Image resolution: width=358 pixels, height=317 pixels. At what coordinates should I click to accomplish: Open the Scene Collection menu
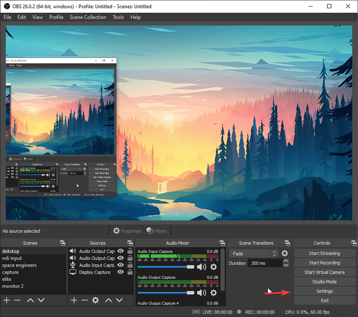tap(88, 17)
